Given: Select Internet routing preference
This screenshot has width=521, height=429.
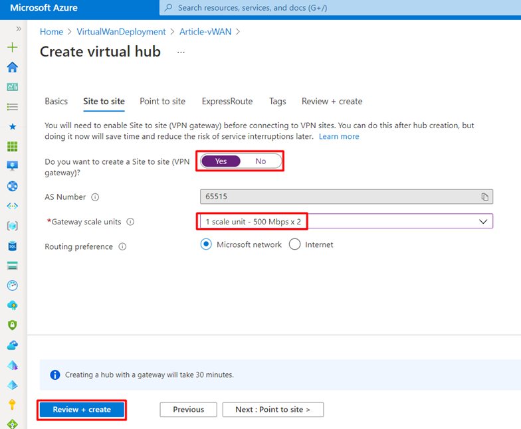Looking at the screenshot, I should pos(295,244).
